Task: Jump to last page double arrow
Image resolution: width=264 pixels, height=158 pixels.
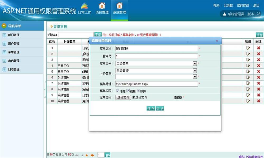Action: point(92,155)
